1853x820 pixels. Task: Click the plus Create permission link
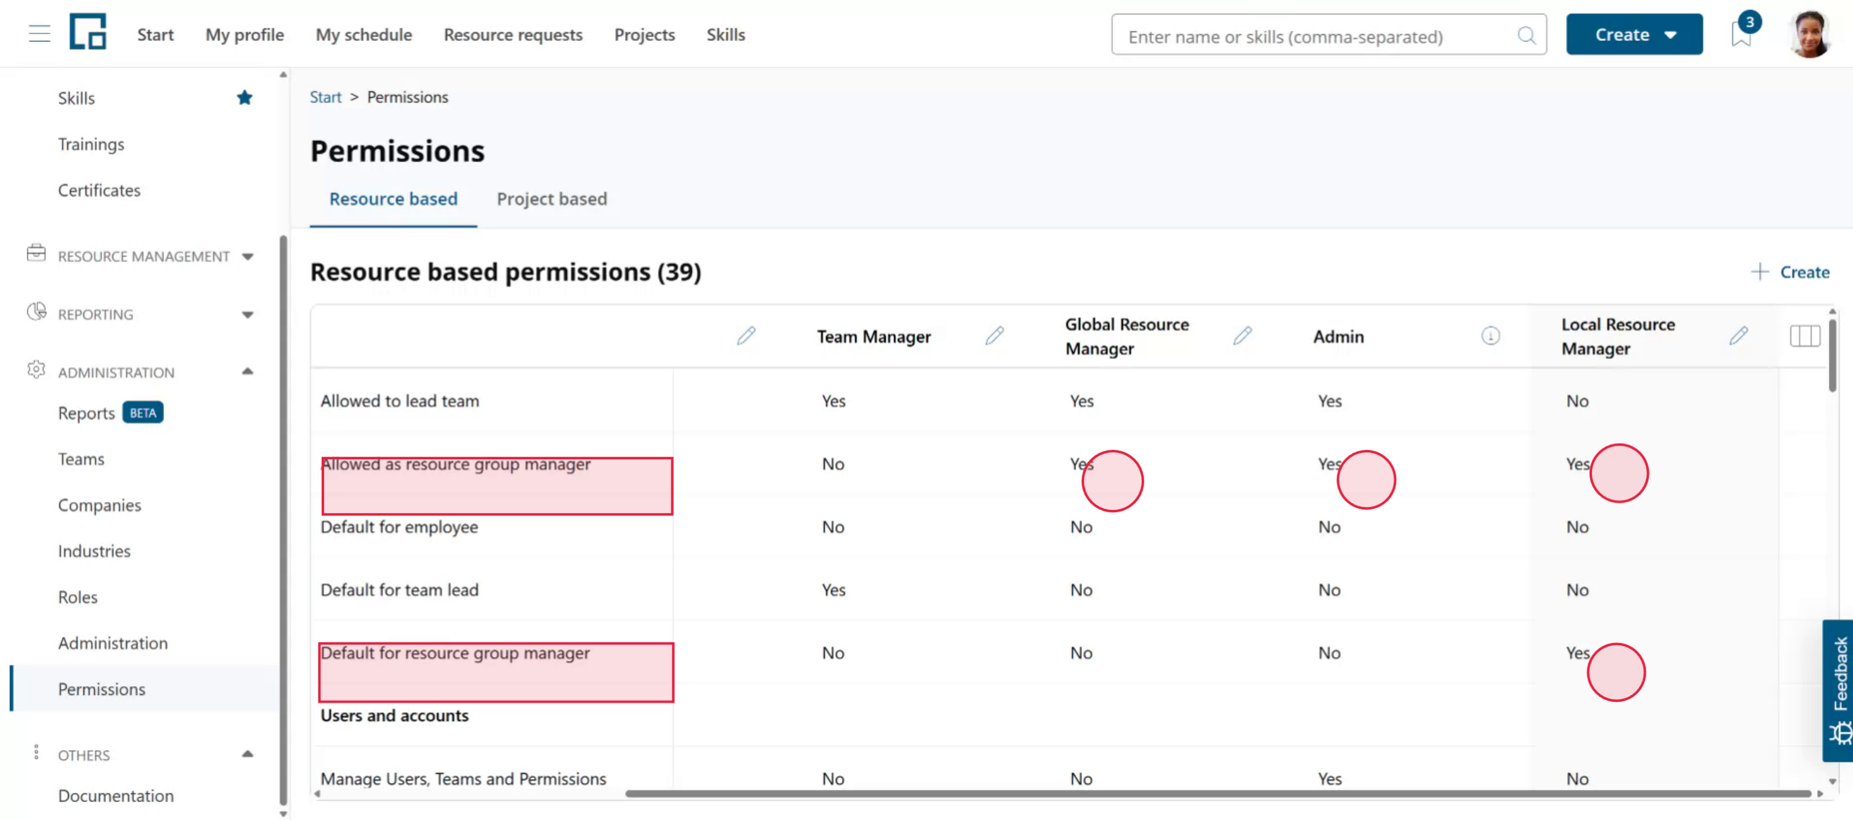(x=1790, y=272)
